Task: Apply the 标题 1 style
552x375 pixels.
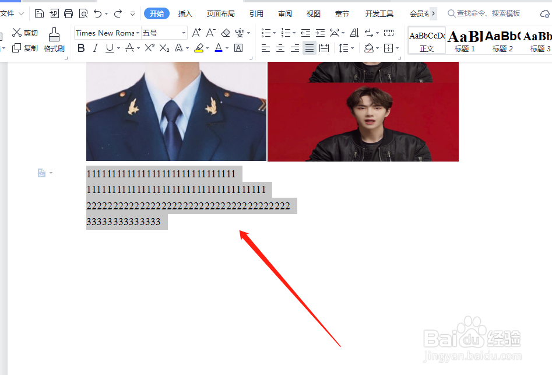Action: coord(465,40)
